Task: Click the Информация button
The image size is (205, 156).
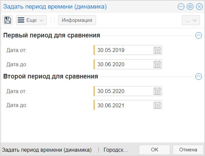Action: [77, 20]
